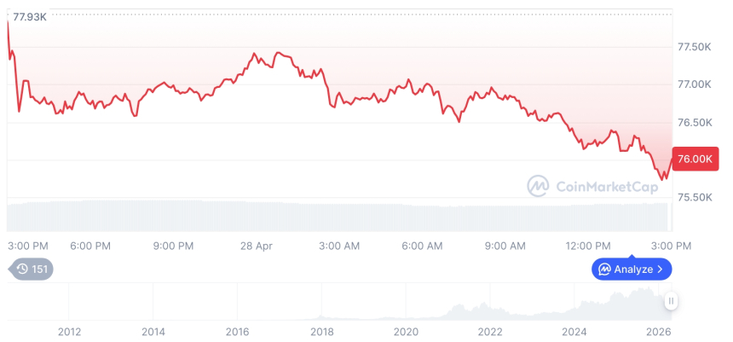Image resolution: width=733 pixels, height=342 pixels.
Task: Click the range navigator handle icon
Action: coord(671,301)
